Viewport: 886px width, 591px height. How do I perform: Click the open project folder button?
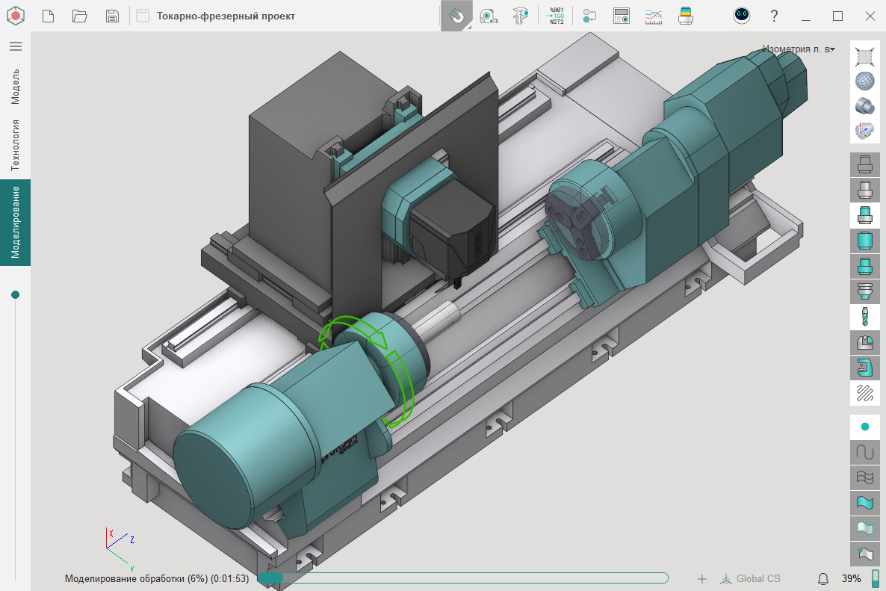(80, 16)
